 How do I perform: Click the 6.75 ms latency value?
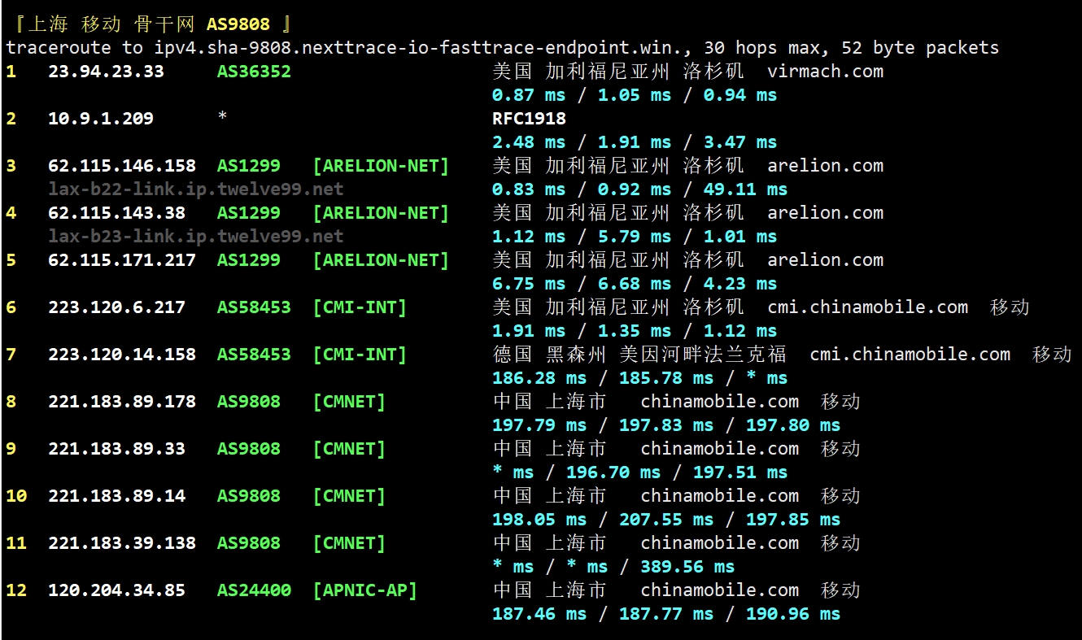click(x=529, y=284)
